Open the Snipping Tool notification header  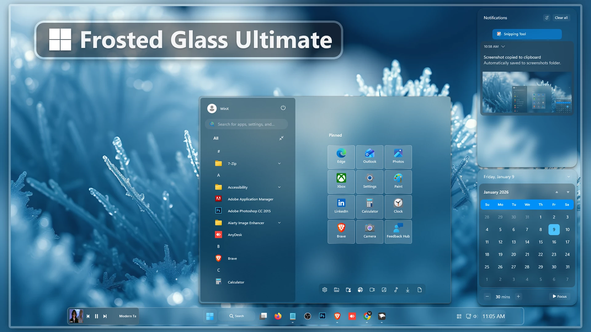coord(527,34)
